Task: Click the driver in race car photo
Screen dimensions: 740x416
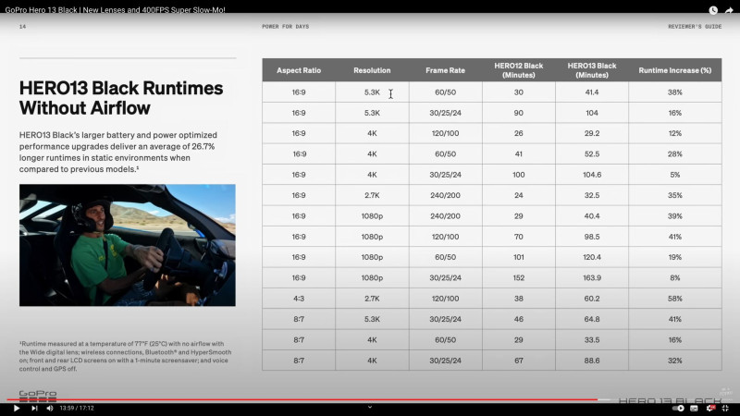Action: point(128,245)
